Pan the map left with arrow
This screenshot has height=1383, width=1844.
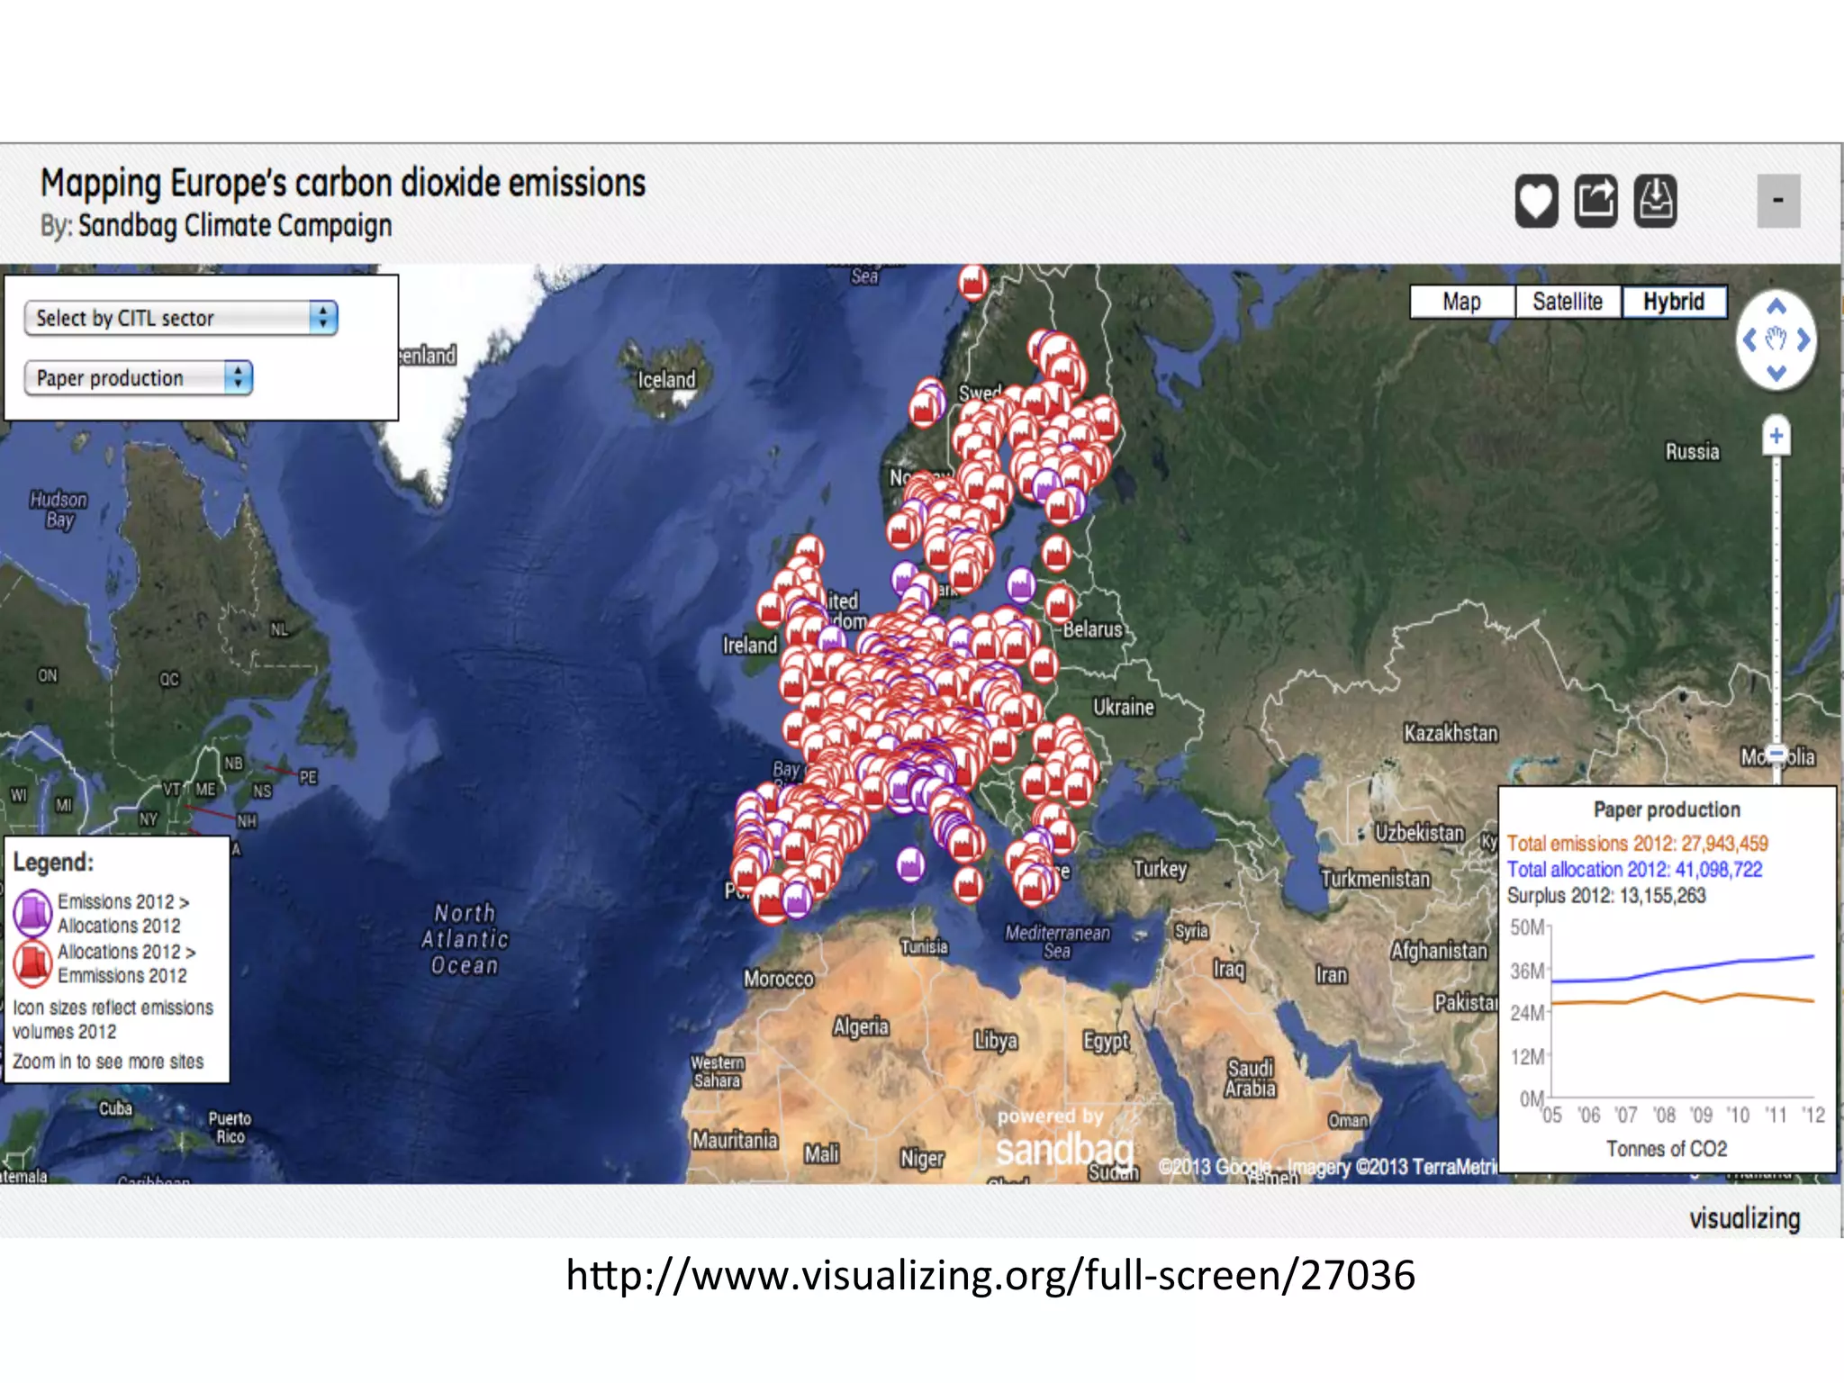[1749, 340]
